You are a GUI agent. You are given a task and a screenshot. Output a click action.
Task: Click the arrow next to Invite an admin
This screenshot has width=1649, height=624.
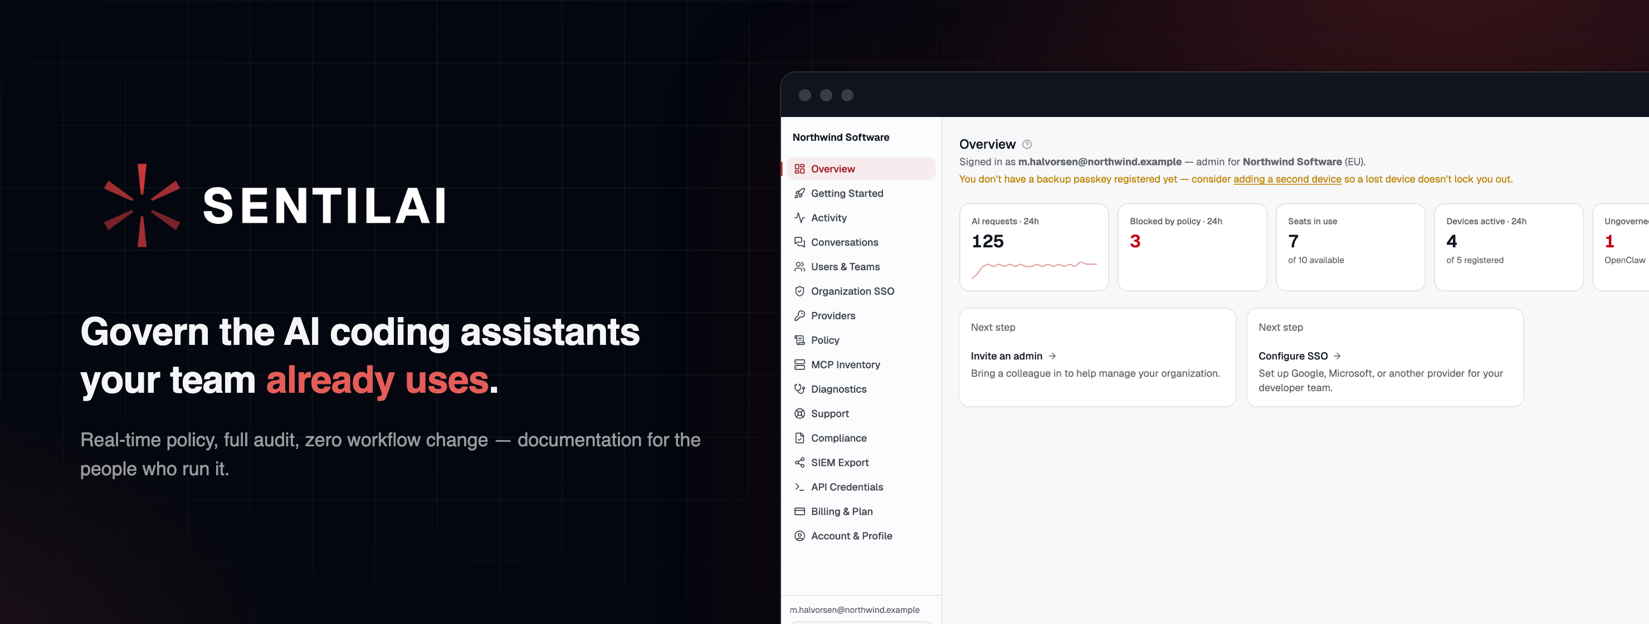click(x=1052, y=356)
